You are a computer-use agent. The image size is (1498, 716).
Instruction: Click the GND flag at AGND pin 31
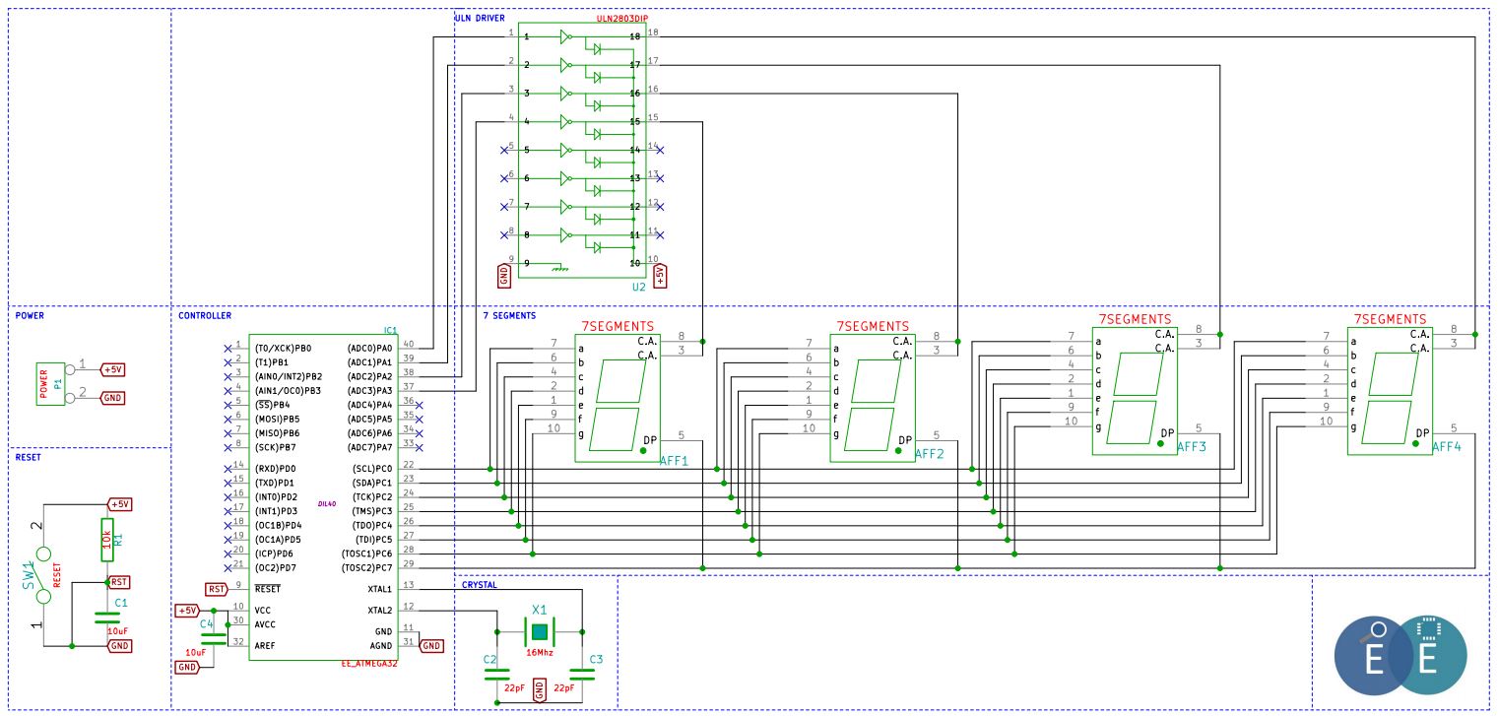point(430,646)
